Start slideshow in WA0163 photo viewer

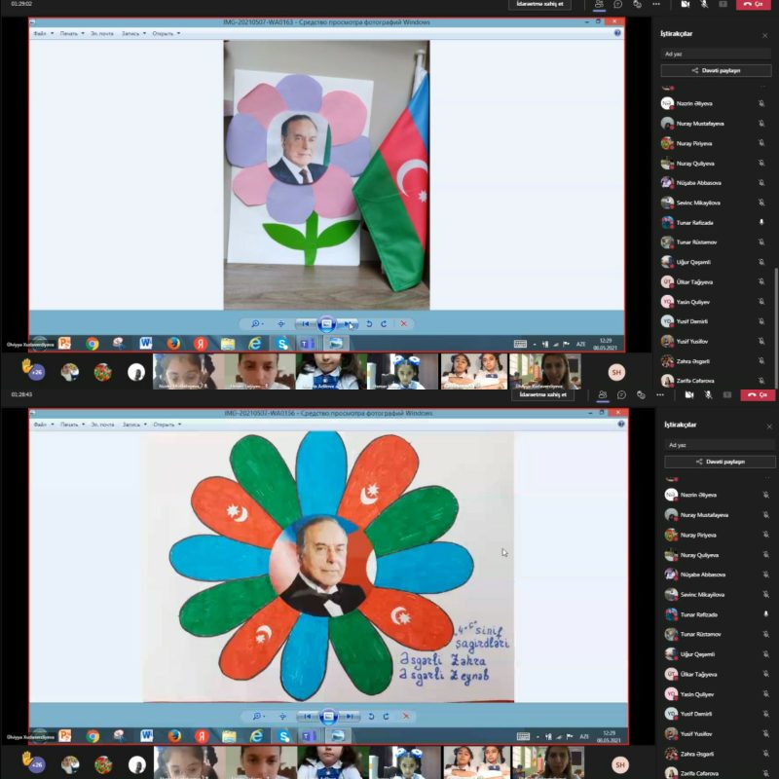(x=326, y=324)
